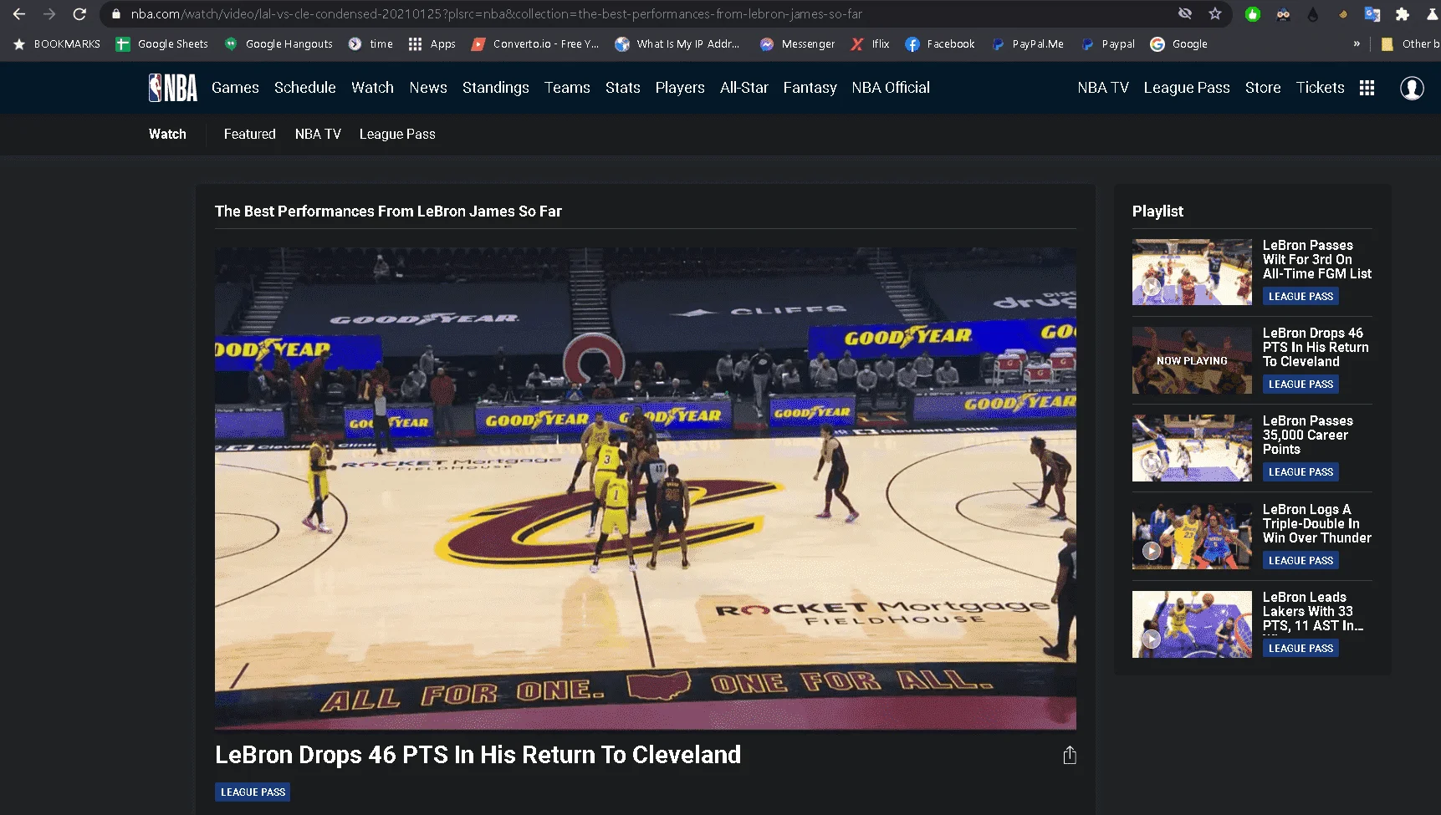The image size is (1441, 815).
Task: Play LeBron Leads Lakers With 33 PTS thumbnail
Action: coord(1192,624)
